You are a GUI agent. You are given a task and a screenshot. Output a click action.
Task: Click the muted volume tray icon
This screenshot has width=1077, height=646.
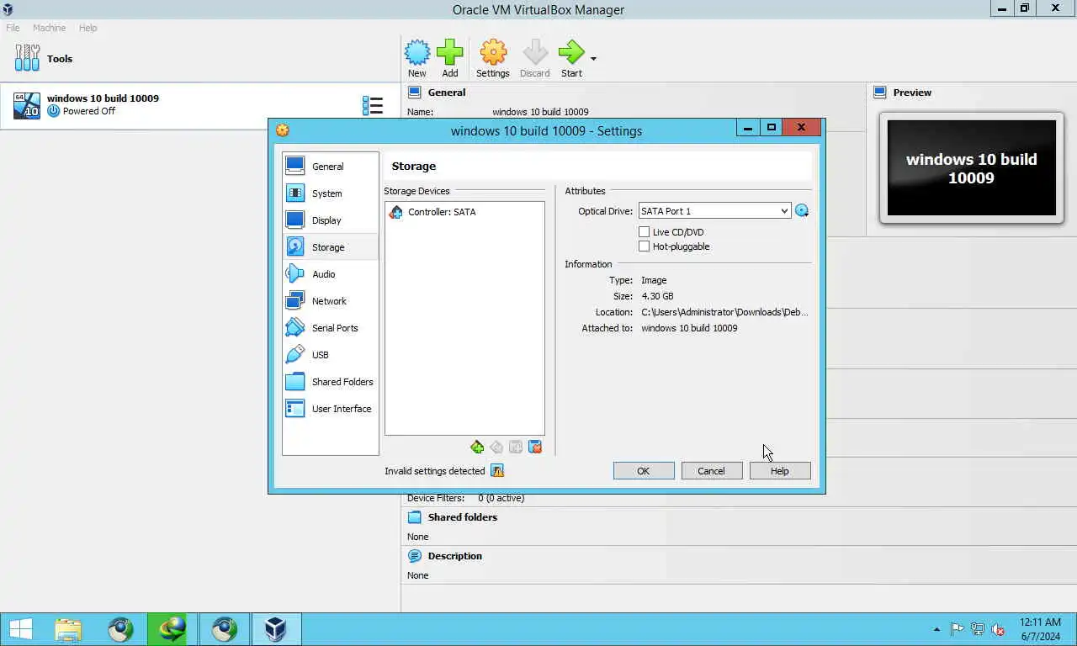(998, 629)
